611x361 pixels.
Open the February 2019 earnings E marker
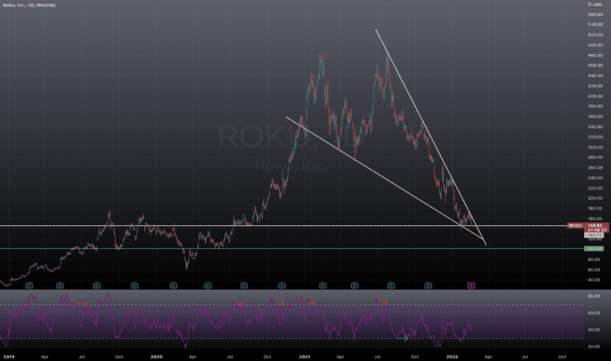click(x=30, y=286)
